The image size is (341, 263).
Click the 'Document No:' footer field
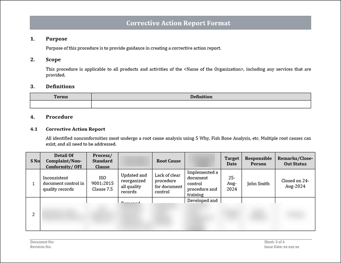[42, 242]
